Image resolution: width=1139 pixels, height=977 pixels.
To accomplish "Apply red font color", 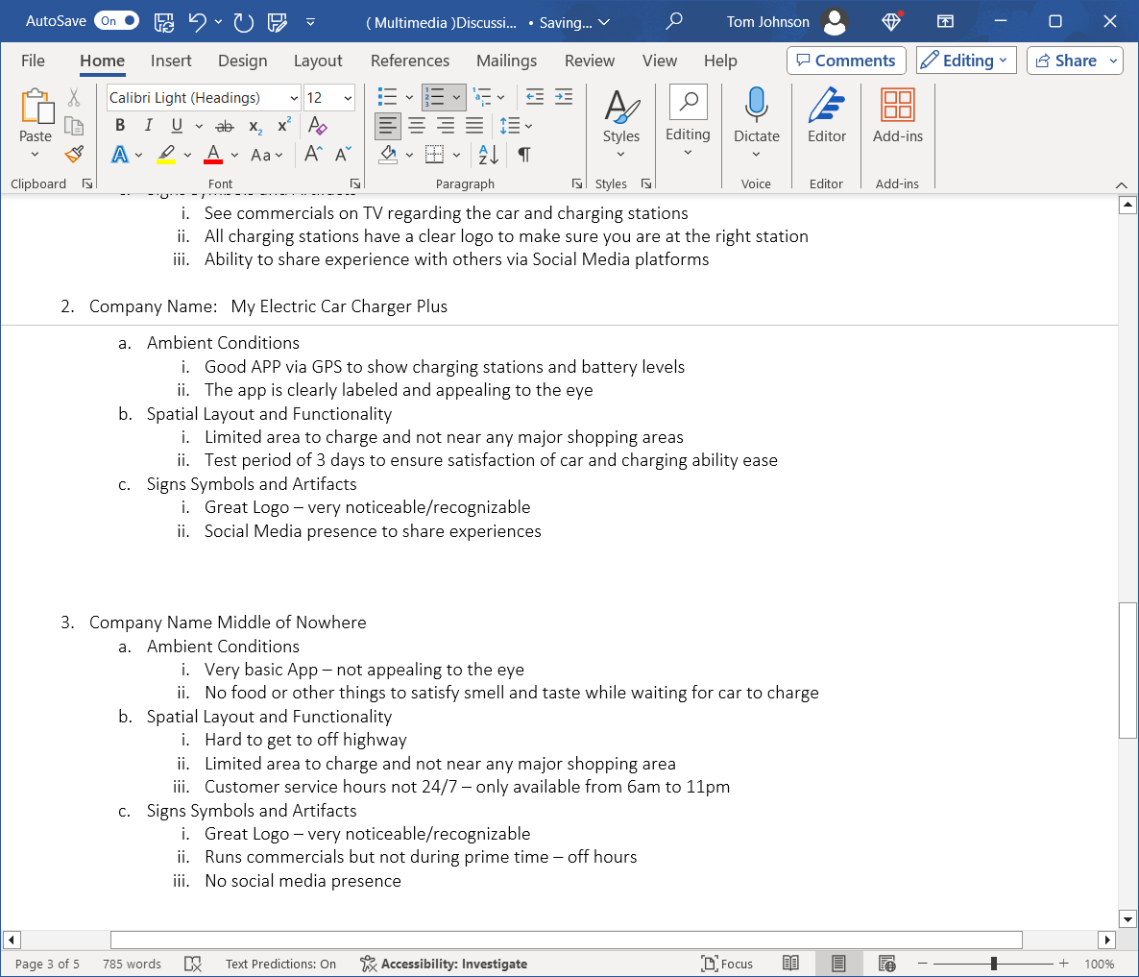I will click(x=213, y=154).
